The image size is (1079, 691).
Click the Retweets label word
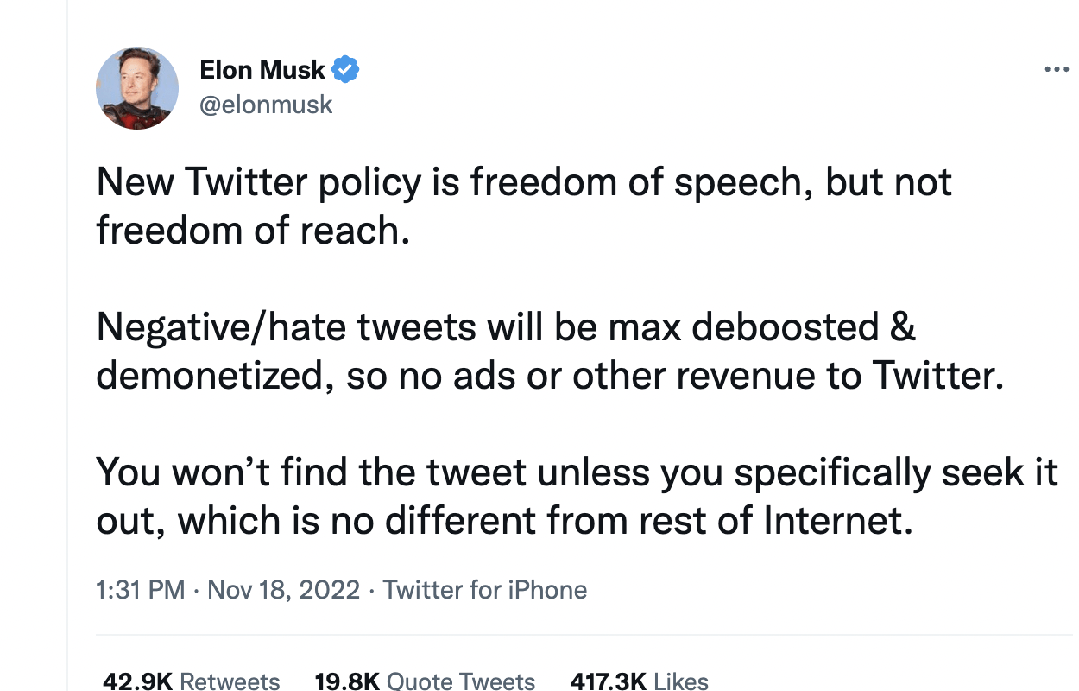click(x=230, y=681)
